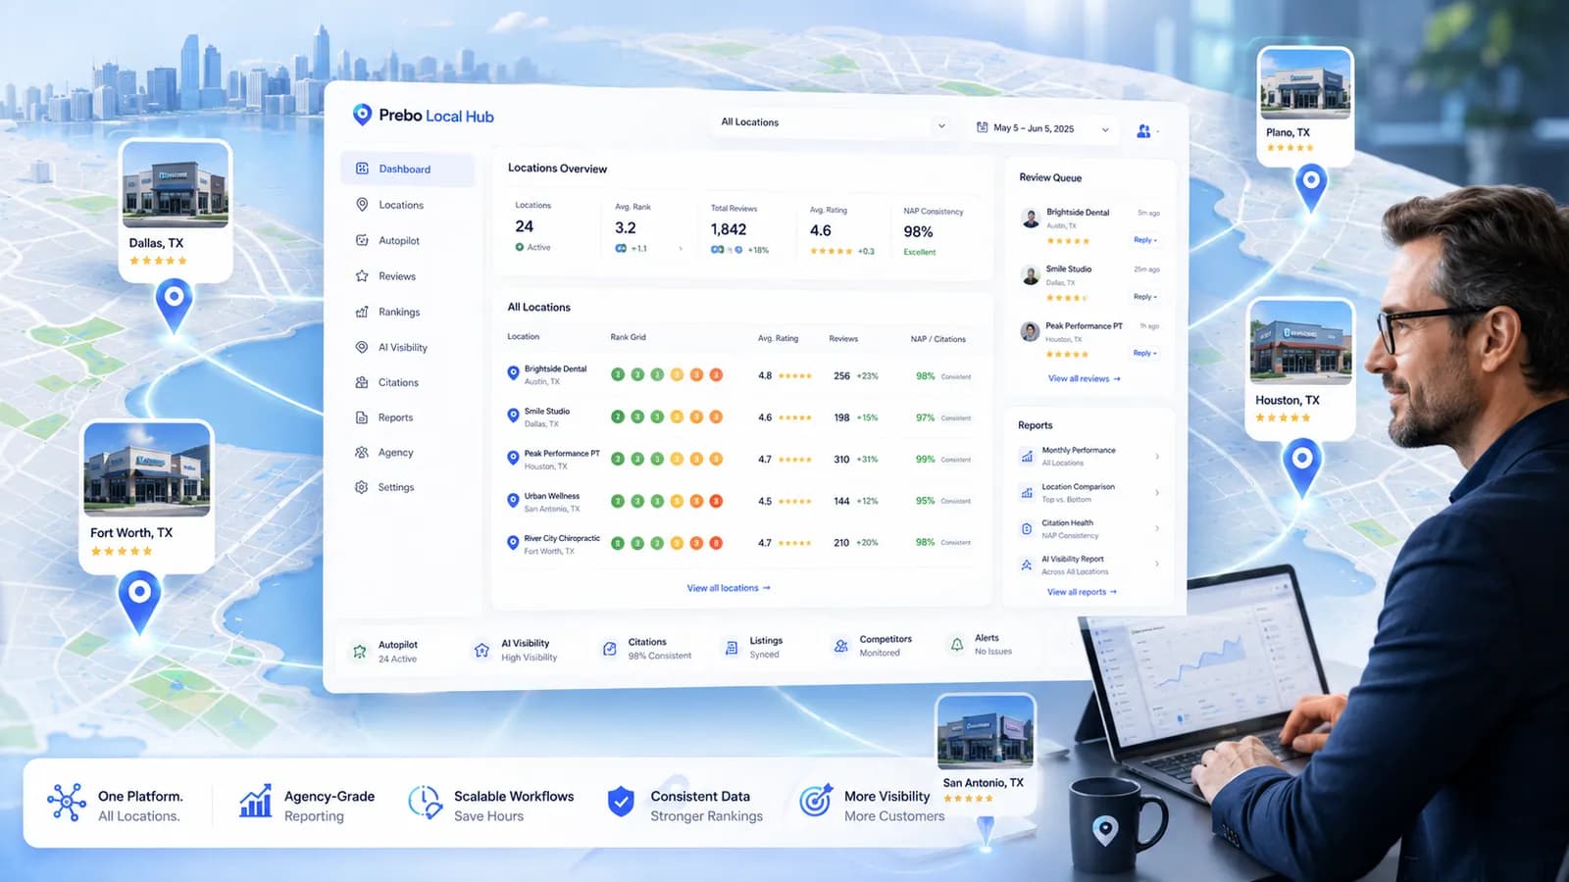Click the Smile Studio row in All Locations

coord(740,417)
